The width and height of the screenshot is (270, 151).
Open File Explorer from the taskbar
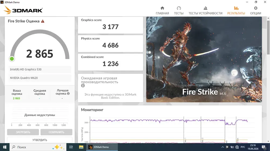[x=81, y=147]
